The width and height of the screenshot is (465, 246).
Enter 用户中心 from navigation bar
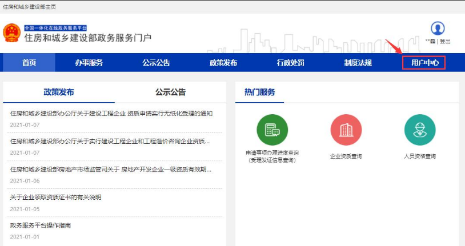(x=424, y=63)
